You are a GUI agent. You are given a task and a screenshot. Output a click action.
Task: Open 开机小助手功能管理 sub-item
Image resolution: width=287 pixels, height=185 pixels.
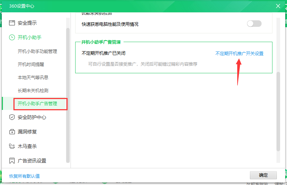click(x=37, y=52)
